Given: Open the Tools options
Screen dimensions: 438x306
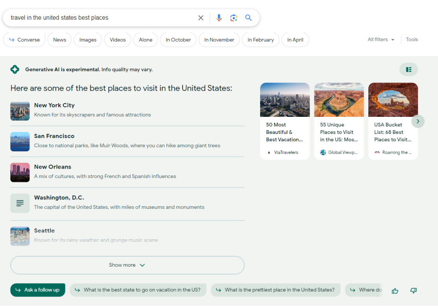Looking at the screenshot, I should [412, 39].
